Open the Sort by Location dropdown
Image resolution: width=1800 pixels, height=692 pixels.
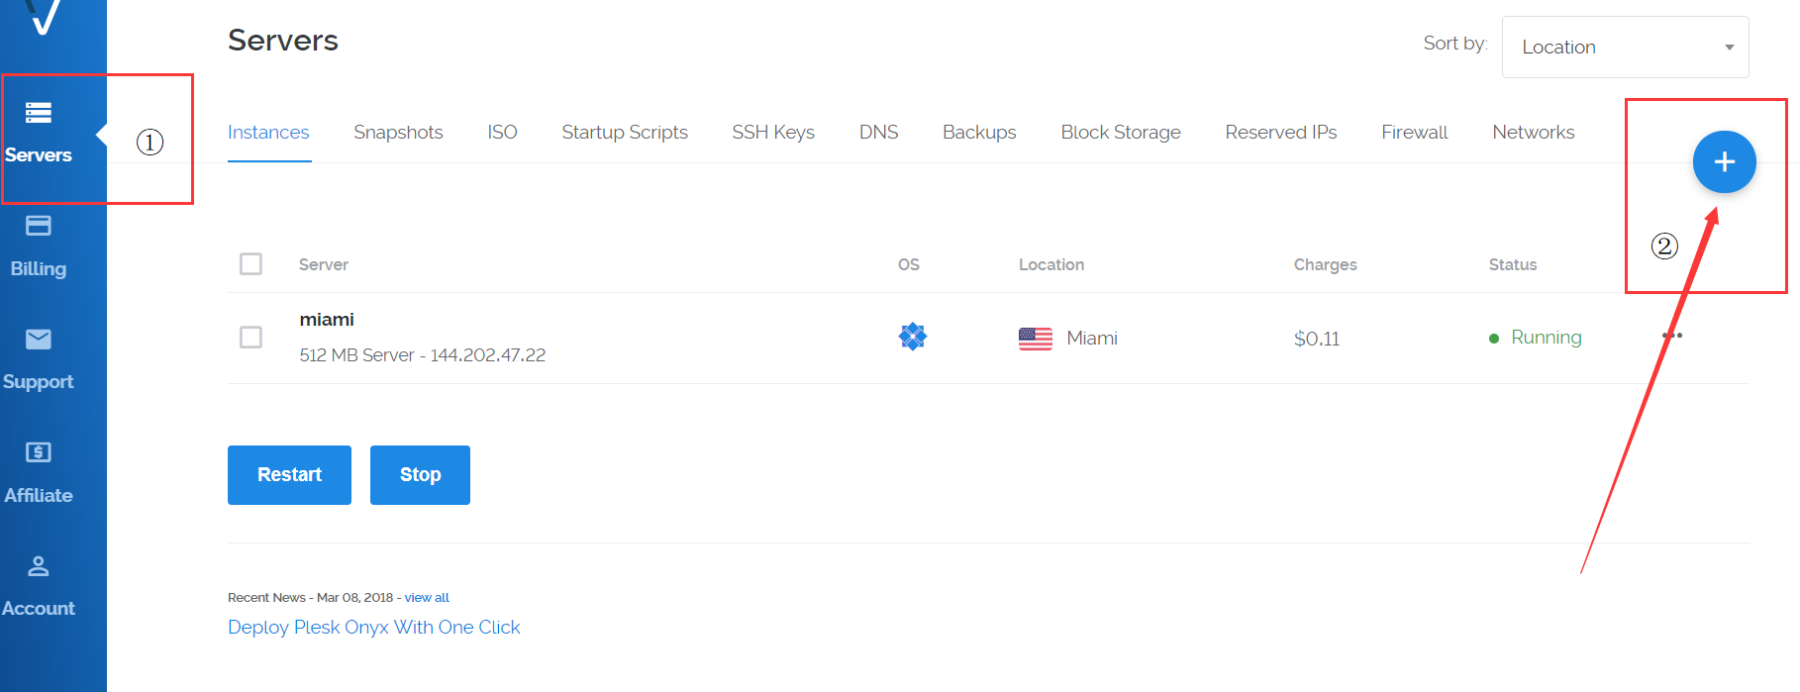point(1625,48)
